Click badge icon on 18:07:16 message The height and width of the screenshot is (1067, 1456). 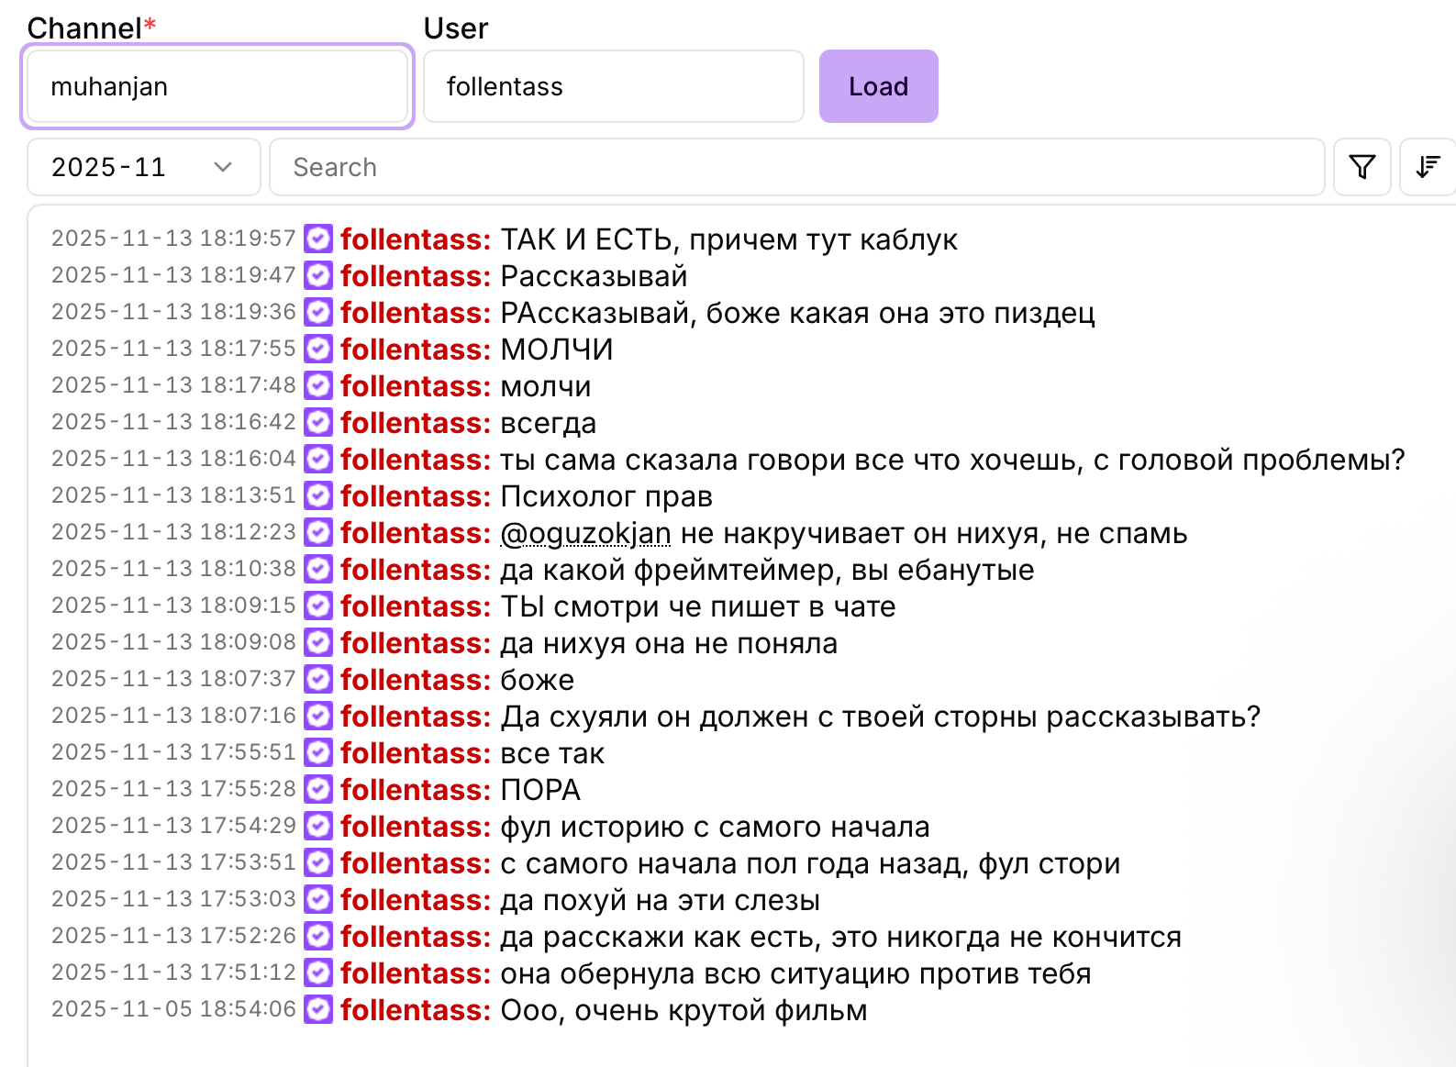[x=318, y=717]
